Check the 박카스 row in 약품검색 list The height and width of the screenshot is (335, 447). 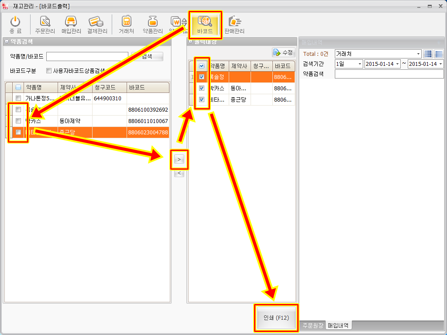(x=18, y=121)
